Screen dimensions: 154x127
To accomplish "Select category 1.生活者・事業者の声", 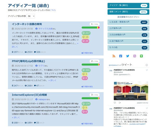I will 128,22.
